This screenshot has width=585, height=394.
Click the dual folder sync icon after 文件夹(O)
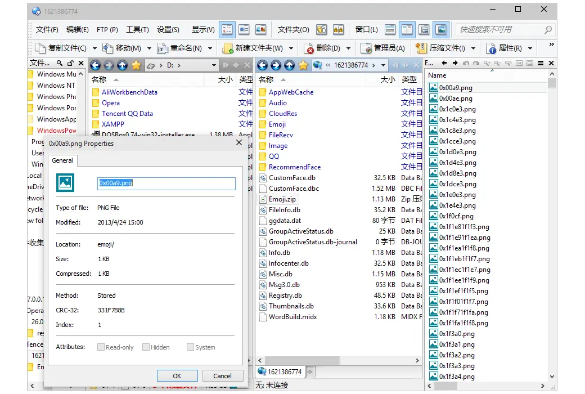(x=322, y=29)
